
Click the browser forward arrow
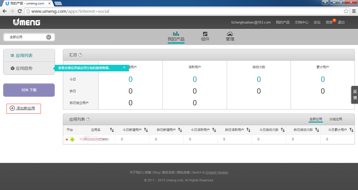click(x=12, y=11)
